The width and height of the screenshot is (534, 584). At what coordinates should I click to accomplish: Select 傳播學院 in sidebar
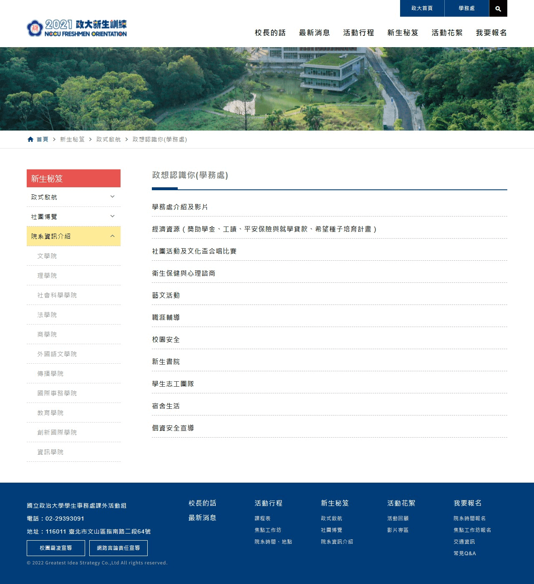(x=73, y=373)
